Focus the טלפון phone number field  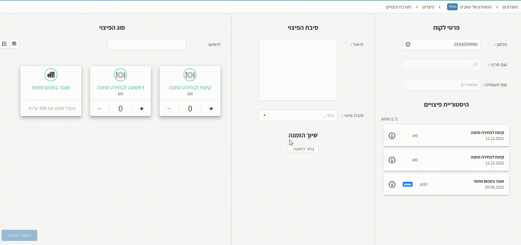click(442, 44)
